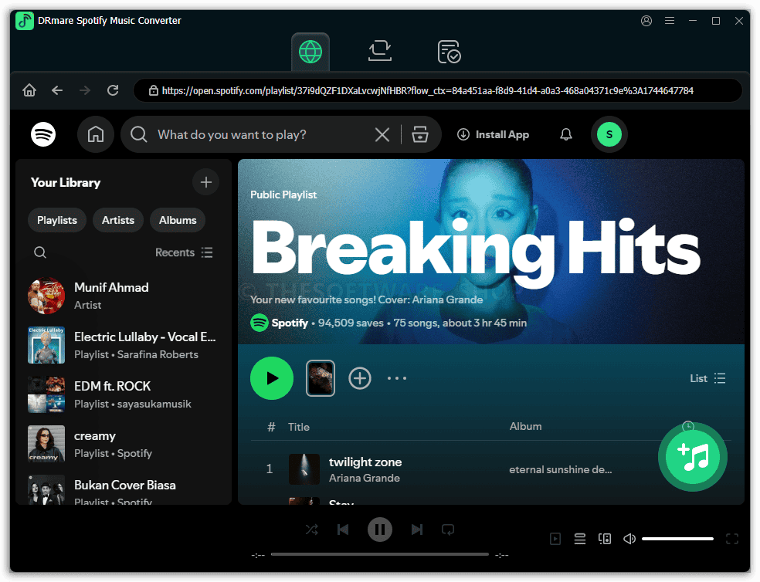Search within Your Library
Image resolution: width=760 pixels, height=582 pixels.
click(x=40, y=252)
